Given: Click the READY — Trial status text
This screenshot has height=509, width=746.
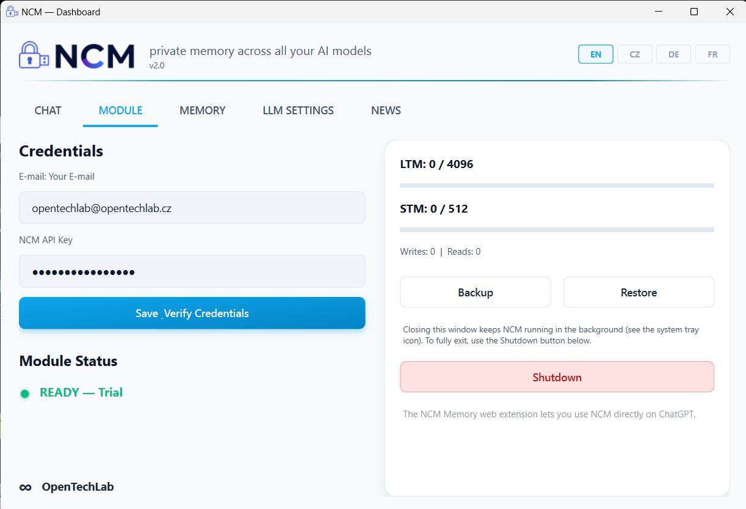Looking at the screenshot, I should (81, 392).
